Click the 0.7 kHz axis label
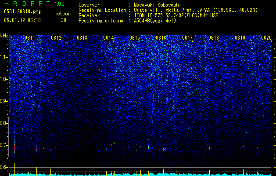This screenshot has width=276, height=176. click(4, 145)
